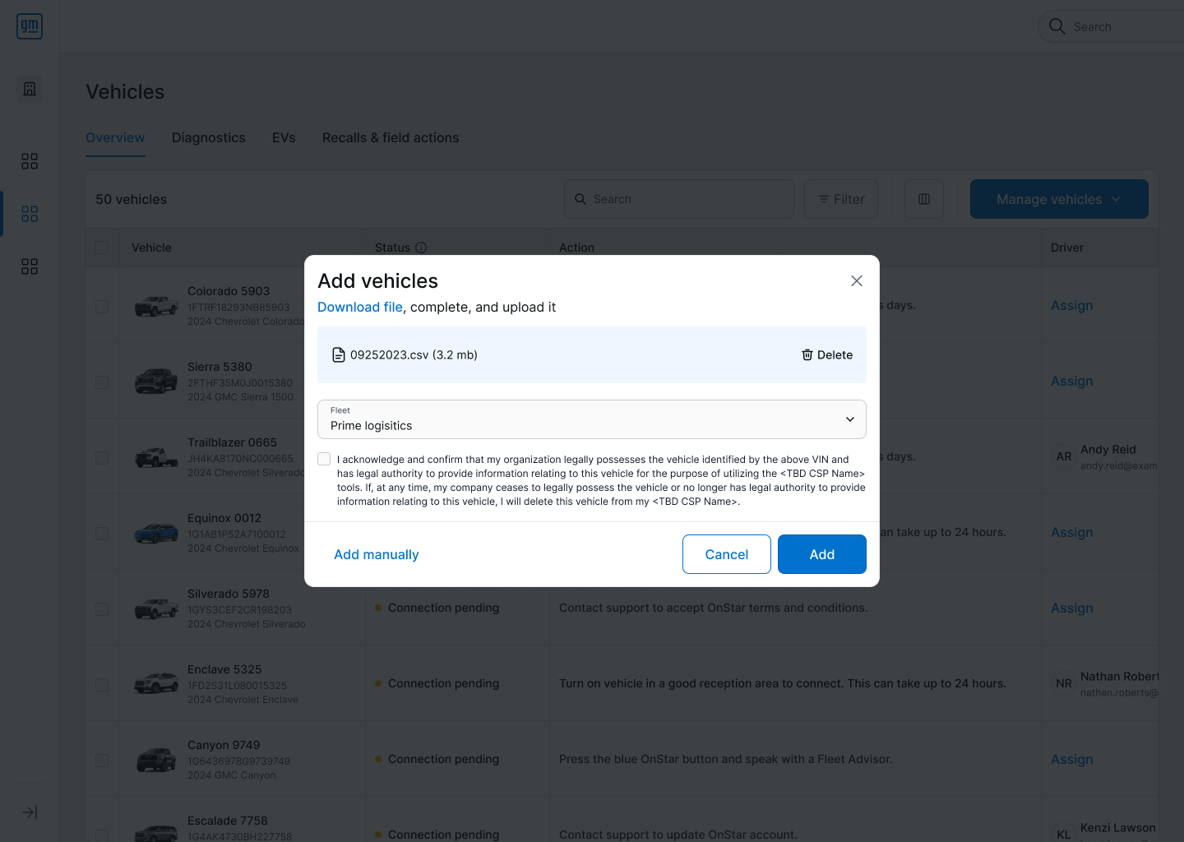Select the Silverado 5978 row checkbox
The height and width of the screenshot is (842, 1184).
pos(102,609)
